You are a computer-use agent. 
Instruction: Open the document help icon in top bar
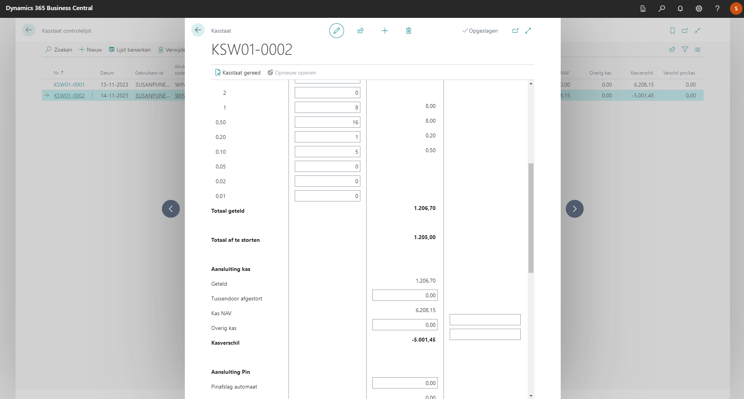point(643,9)
